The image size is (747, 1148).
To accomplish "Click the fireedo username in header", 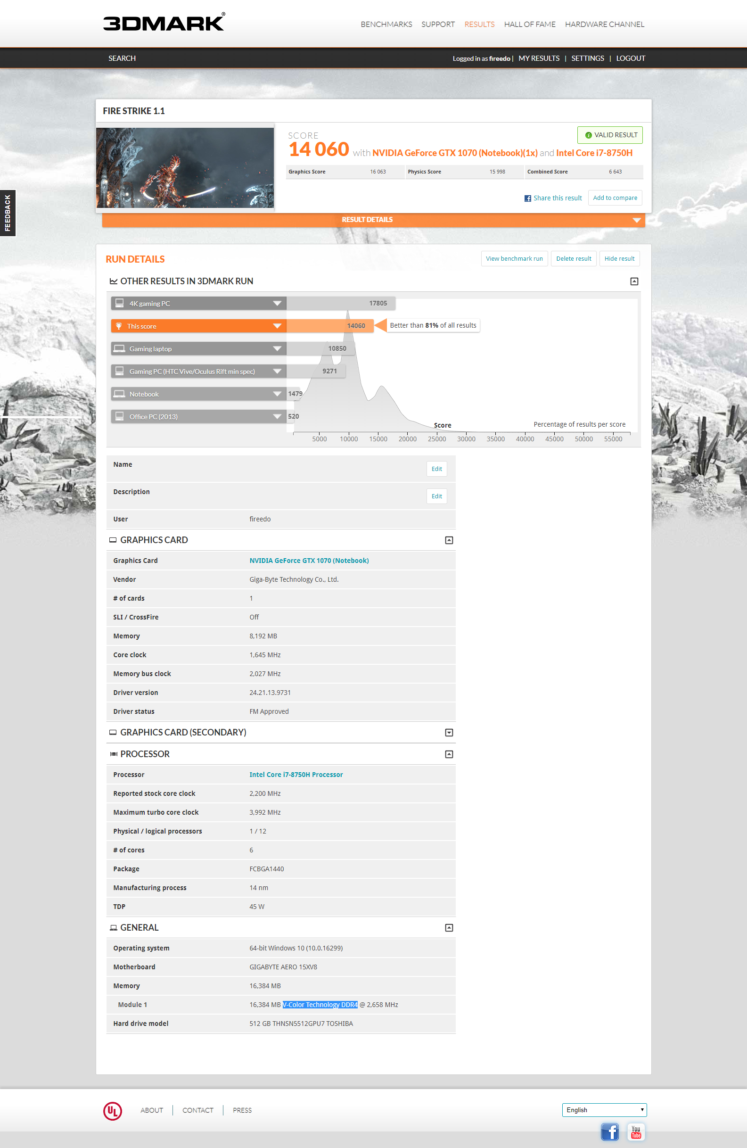I will tap(500, 59).
